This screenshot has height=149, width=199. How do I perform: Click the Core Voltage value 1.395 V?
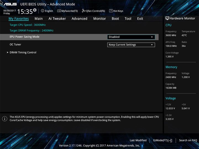click(169, 57)
